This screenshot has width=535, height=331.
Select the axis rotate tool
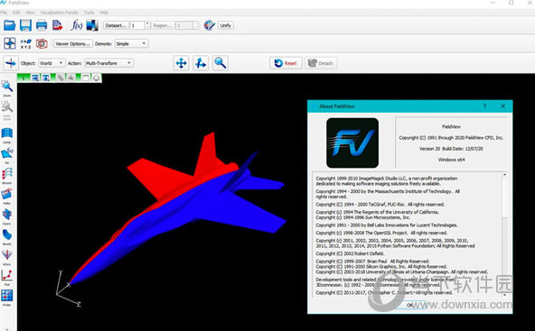click(201, 63)
